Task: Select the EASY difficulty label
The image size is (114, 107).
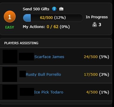Action: 10,27
